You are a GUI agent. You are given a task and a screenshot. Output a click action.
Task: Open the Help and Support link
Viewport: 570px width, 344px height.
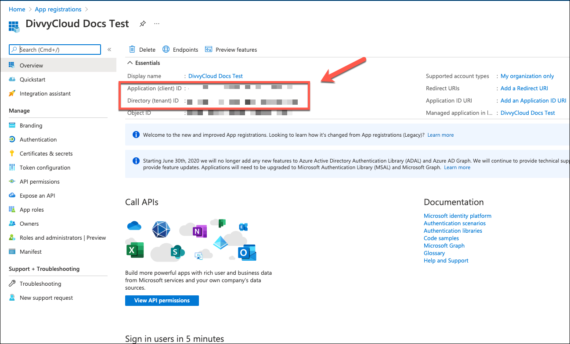[446, 260]
